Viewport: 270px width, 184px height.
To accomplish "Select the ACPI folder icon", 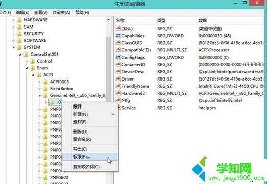I will click(39, 75).
